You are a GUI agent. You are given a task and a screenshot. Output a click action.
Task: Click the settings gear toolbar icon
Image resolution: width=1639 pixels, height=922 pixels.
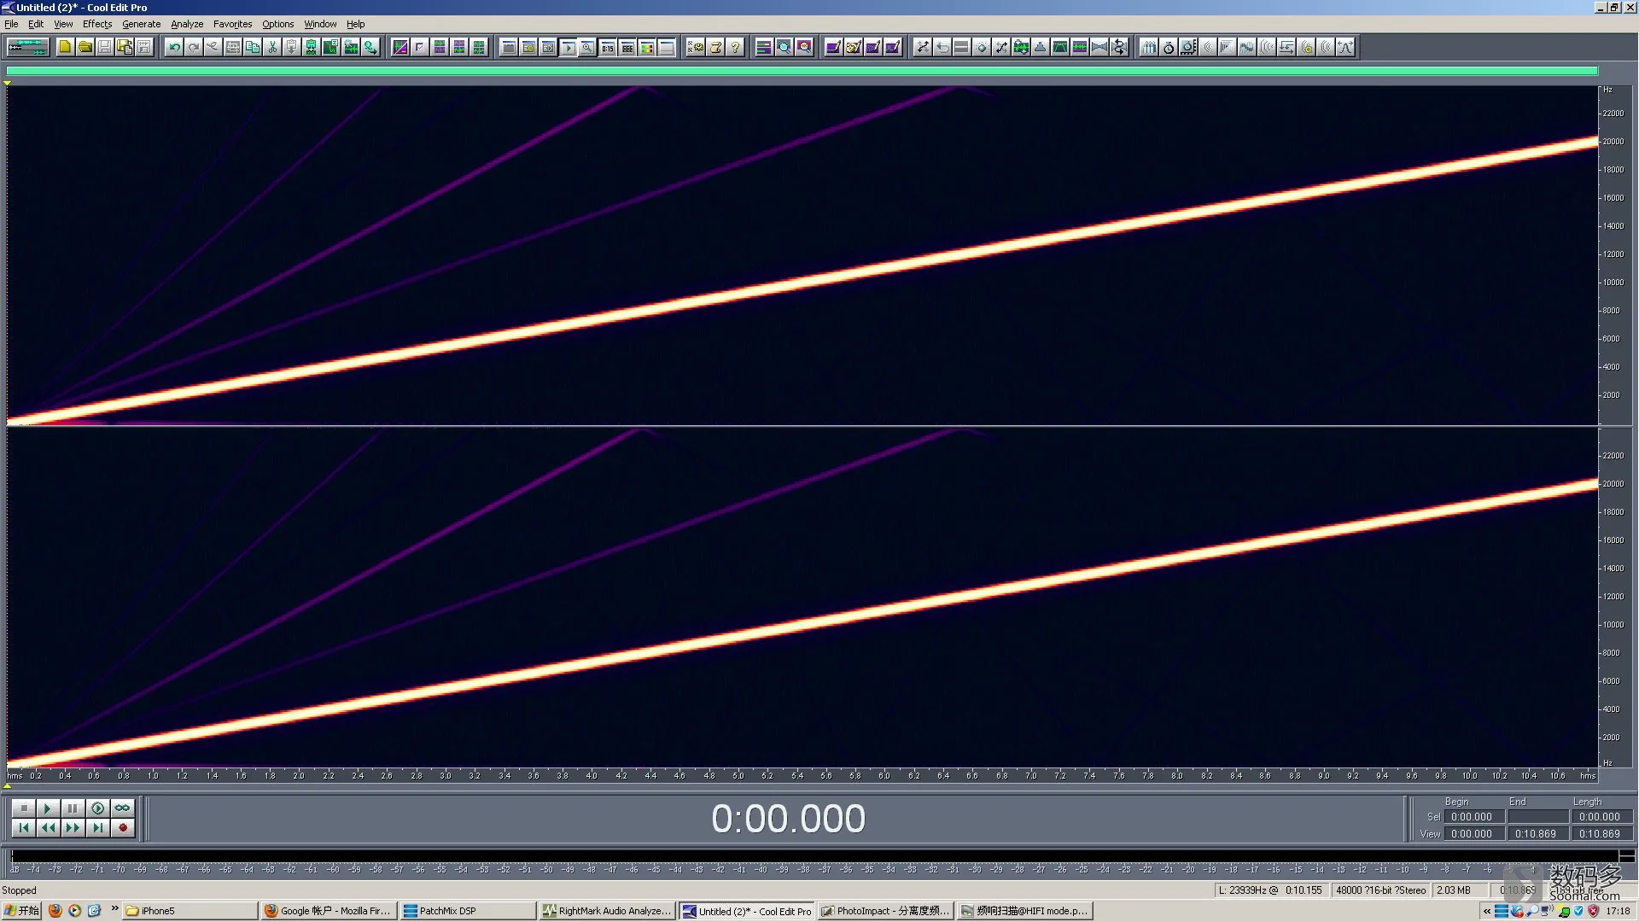(696, 47)
